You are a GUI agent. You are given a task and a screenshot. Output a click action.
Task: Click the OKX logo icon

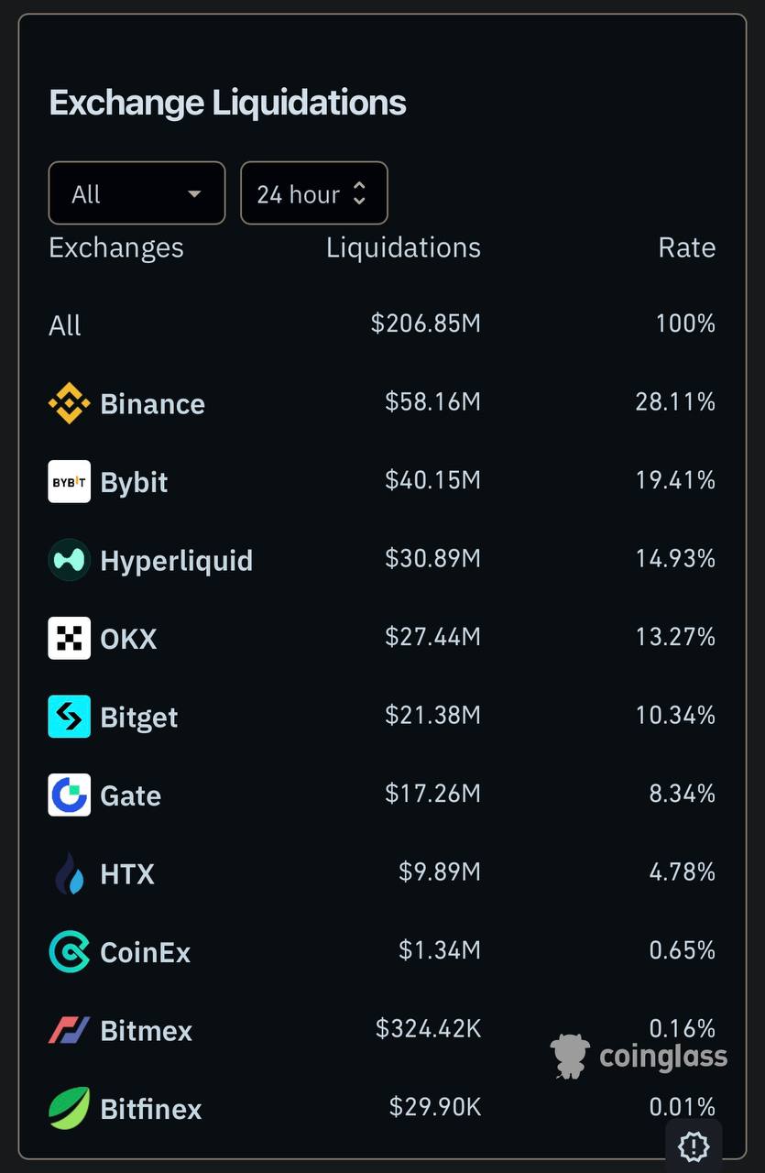pyautogui.click(x=69, y=638)
